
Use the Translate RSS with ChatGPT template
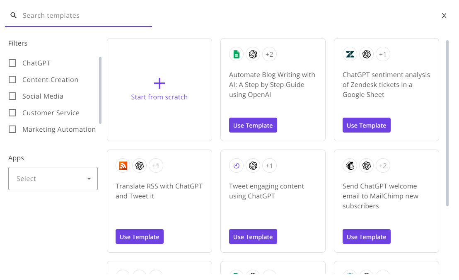pos(140,237)
